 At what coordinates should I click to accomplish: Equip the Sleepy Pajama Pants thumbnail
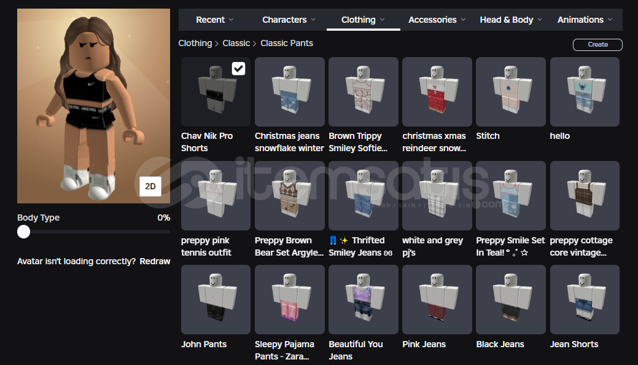coord(289,300)
